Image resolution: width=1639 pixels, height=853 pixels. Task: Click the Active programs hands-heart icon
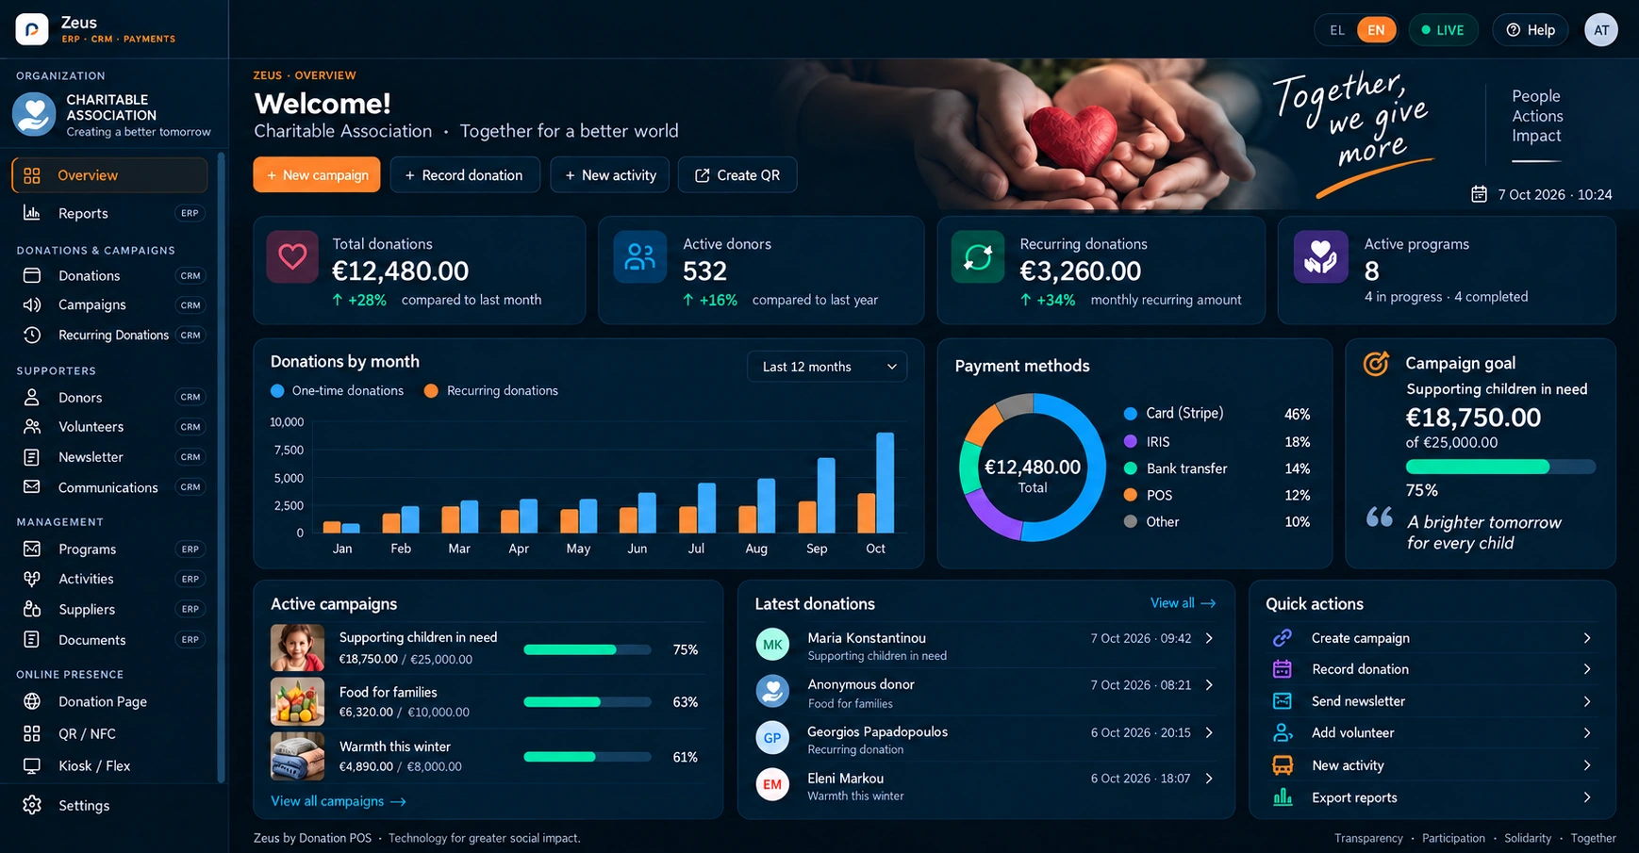(1320, 257)
